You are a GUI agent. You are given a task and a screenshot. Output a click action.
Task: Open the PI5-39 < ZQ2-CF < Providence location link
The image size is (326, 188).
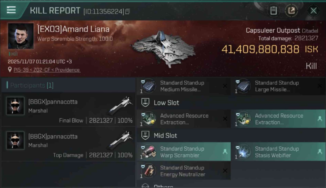(47, 70)
